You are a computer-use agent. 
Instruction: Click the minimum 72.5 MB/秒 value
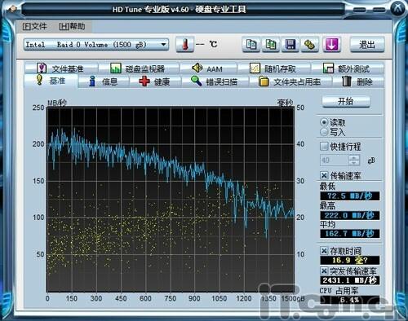tap(350, 196)
